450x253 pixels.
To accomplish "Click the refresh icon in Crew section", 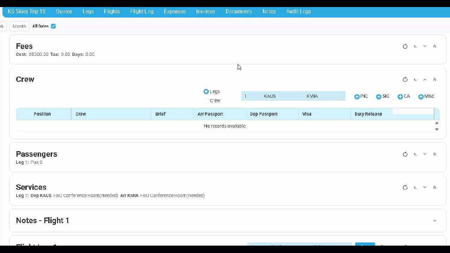I will (x=405, y=80).
